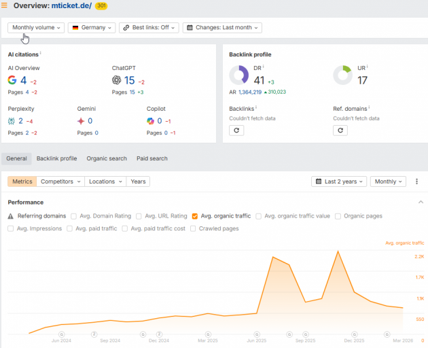Enable the Organic pages checkbox
The height and width of the screenshot is (348, 428).
(338, 216)
